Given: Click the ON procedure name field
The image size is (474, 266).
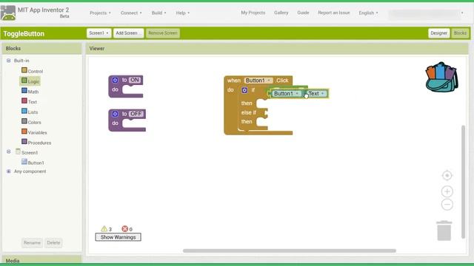Looking at the screenshot, I should (135, 80).
